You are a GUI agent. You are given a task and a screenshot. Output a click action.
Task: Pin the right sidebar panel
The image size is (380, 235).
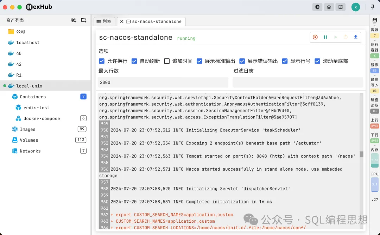pos(373,7)
